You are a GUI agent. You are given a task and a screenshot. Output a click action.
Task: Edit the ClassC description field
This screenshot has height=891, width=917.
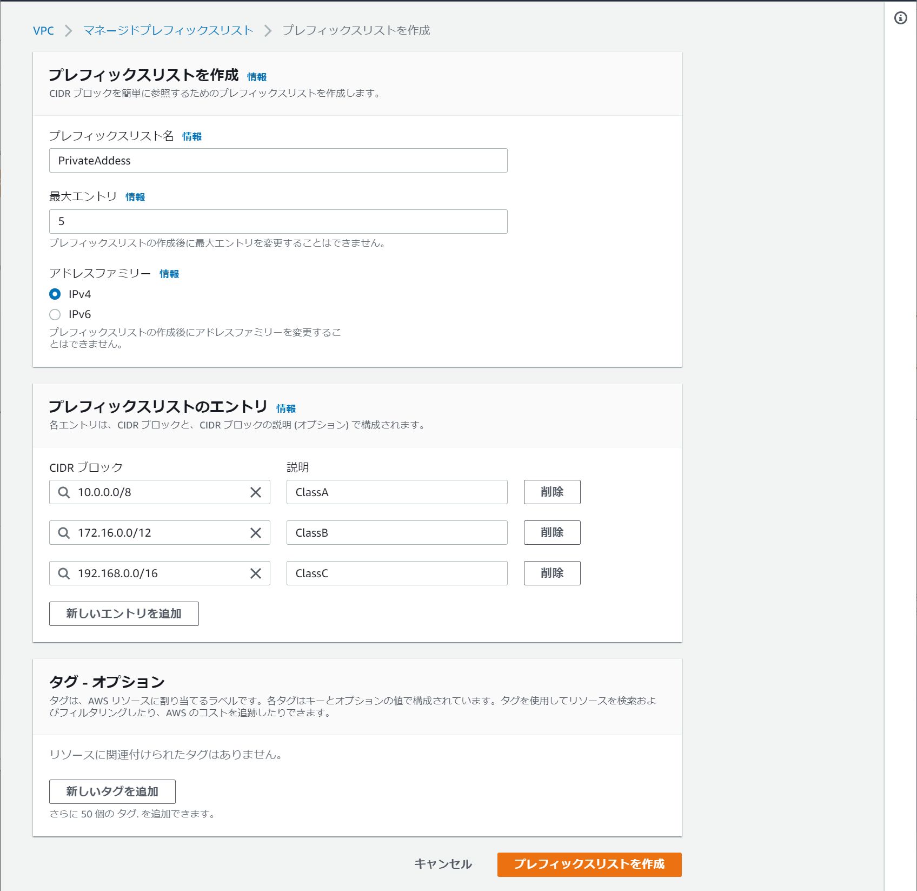click(x=397, y=573)
